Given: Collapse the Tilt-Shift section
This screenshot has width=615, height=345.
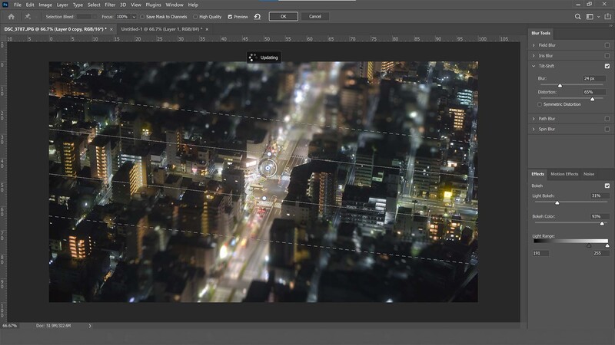Looking at the screenshot, I should point(534,66).
